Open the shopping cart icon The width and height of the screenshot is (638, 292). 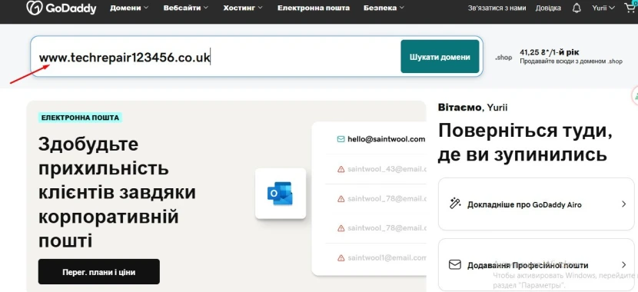(630, 8)
